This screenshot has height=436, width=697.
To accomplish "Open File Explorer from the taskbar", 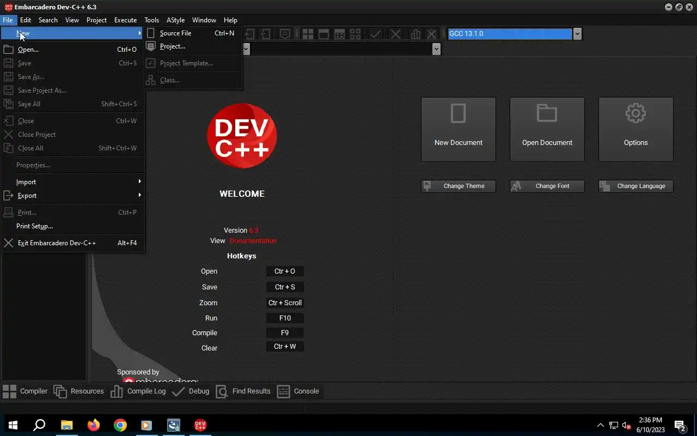I will coord(66,425).
